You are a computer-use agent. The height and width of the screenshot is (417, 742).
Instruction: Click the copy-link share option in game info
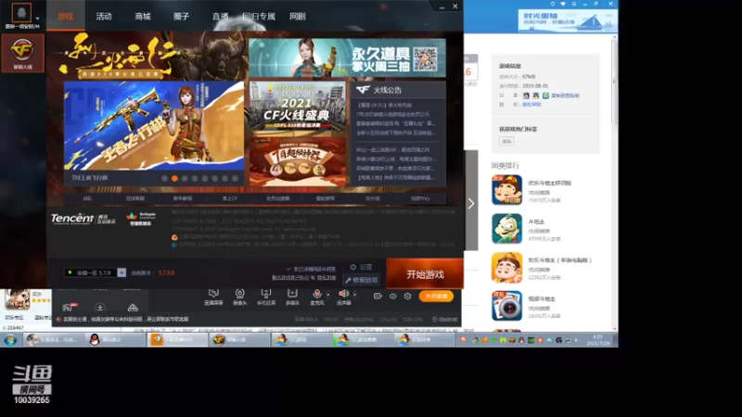[565, 95]
